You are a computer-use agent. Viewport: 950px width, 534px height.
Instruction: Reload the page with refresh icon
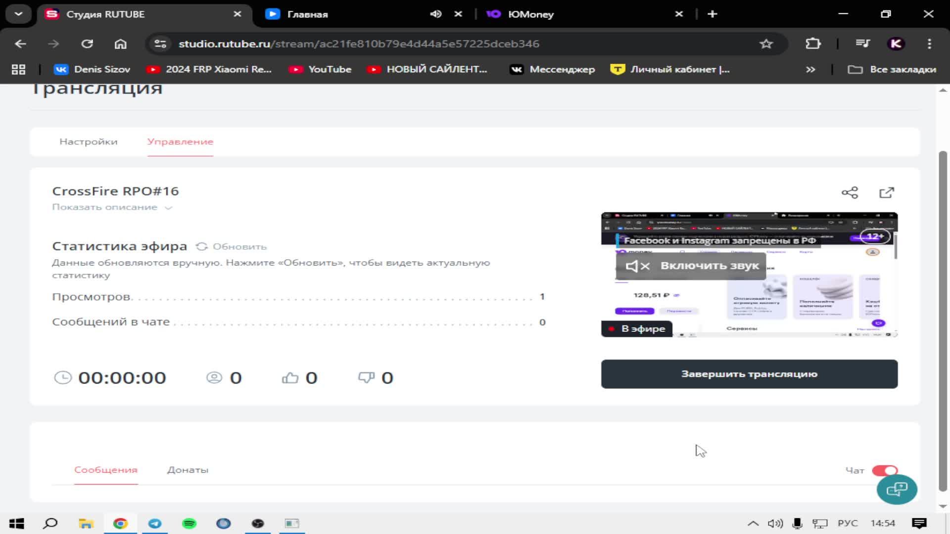tap(87, 44)
